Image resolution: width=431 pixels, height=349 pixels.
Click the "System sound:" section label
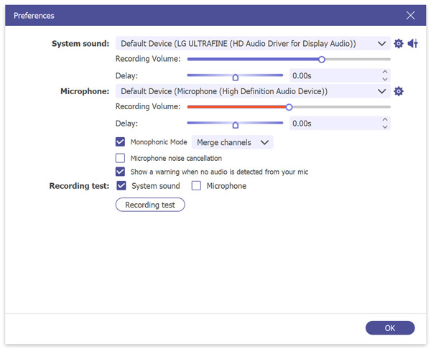80,44
